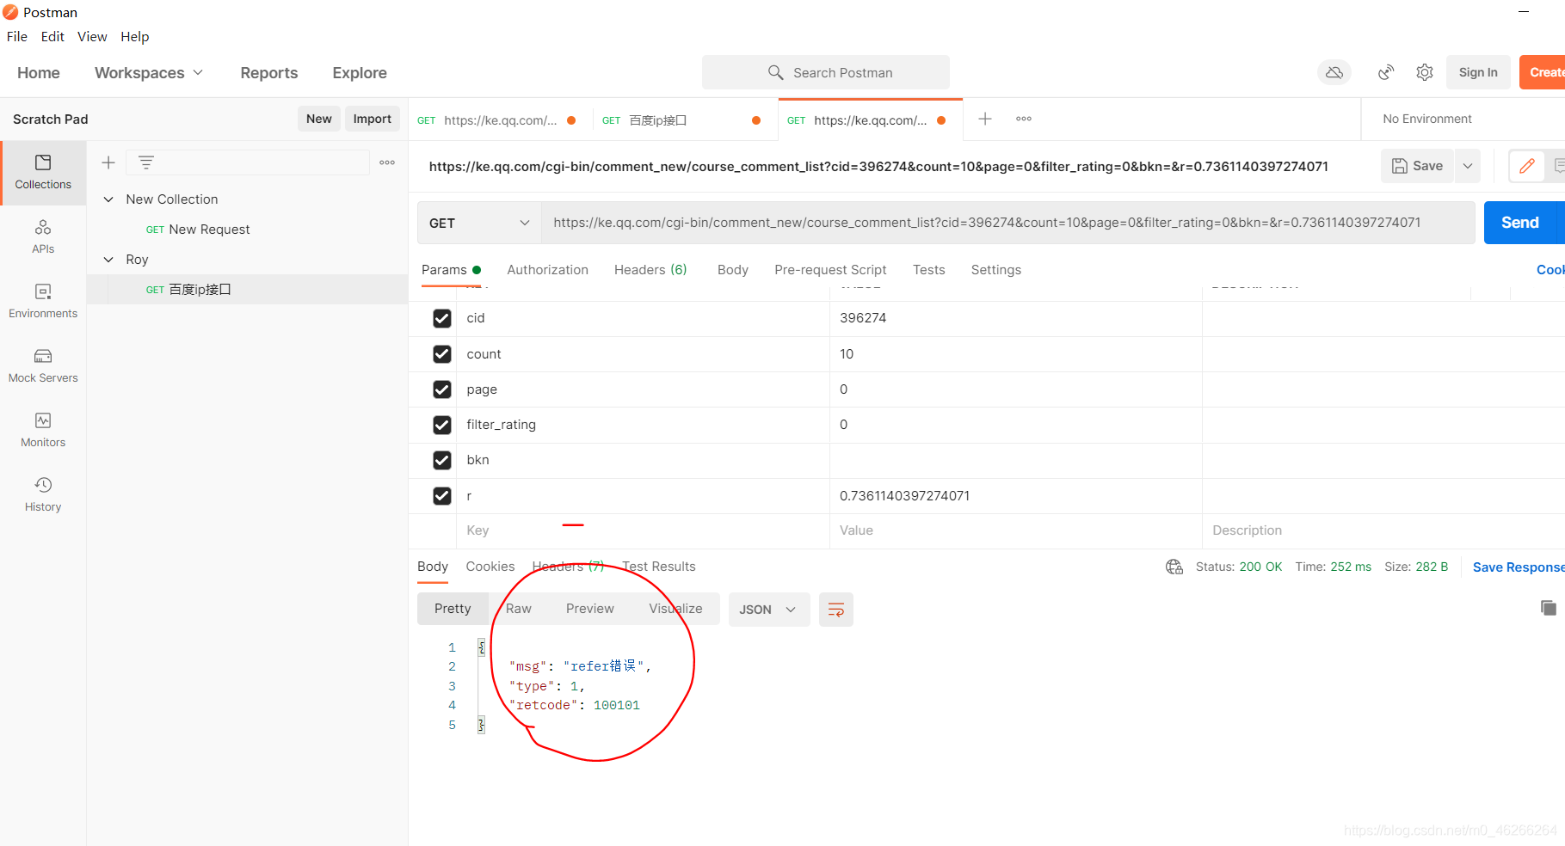Click the pencil edit icon beside Save
Screen dimensions: 1565x846
1527,166
